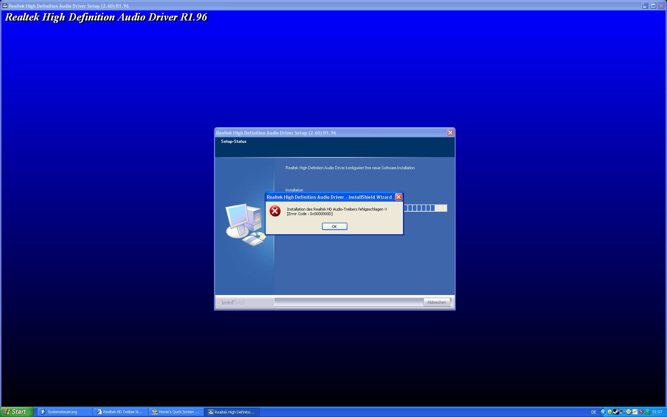Switch to Realtek HD Treiber taskbar item
667x417 pixels.
pos(120,412)
